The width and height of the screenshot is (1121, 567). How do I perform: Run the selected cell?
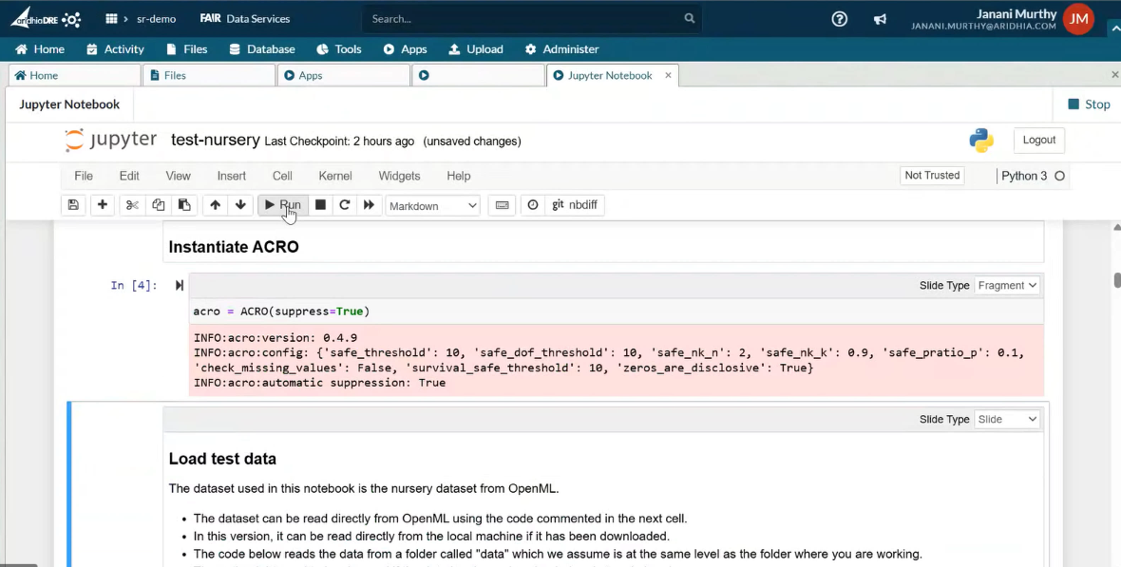(284, 204)
